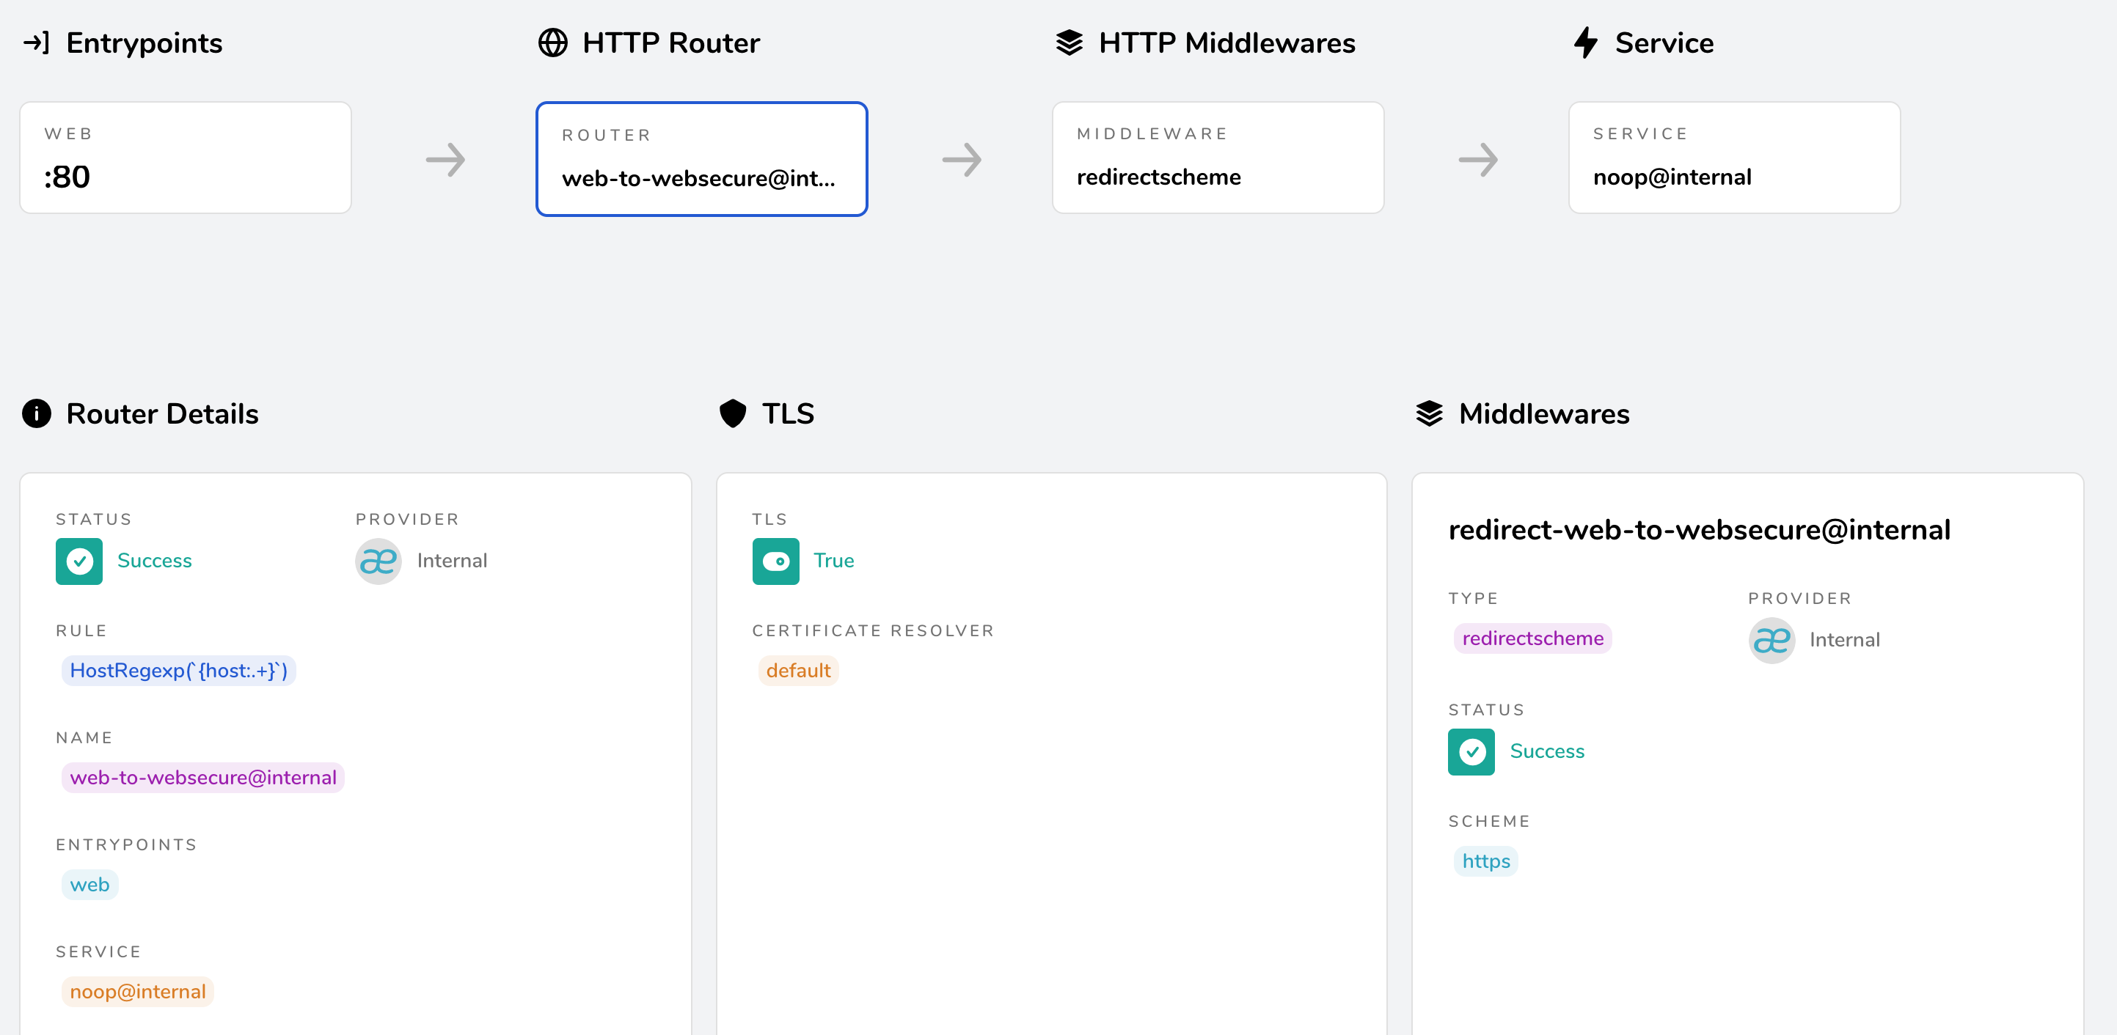Click the True text under TLS
2117x1035 pixels.
833,560
